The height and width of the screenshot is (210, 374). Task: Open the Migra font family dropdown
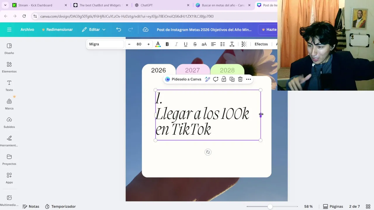point(105,44)
